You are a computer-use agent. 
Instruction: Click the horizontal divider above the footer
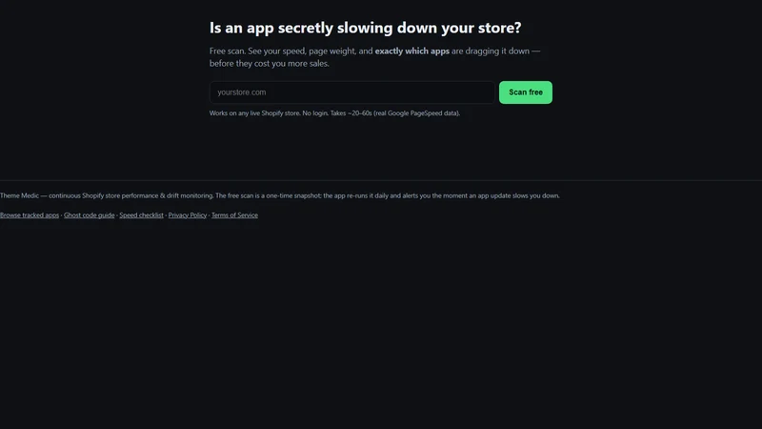tap(381, 180)
